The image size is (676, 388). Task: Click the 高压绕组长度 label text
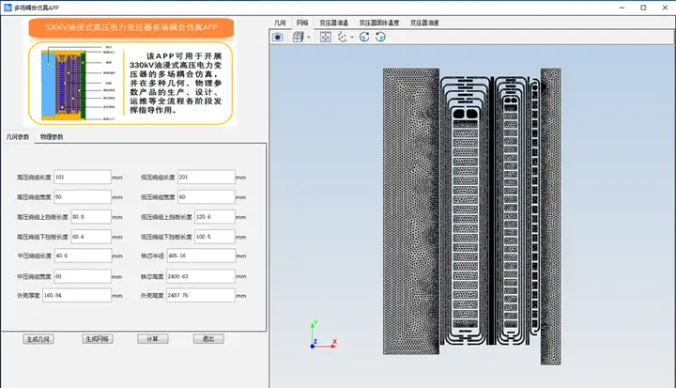(x=34, y=178)
